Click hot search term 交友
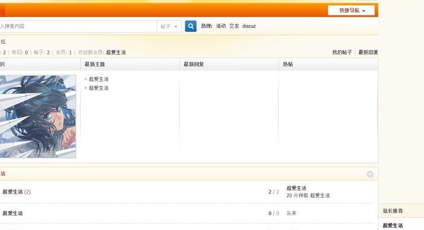The height and width of the screenshot is (230, 424). pyautogui.click(x=234, y=26)
